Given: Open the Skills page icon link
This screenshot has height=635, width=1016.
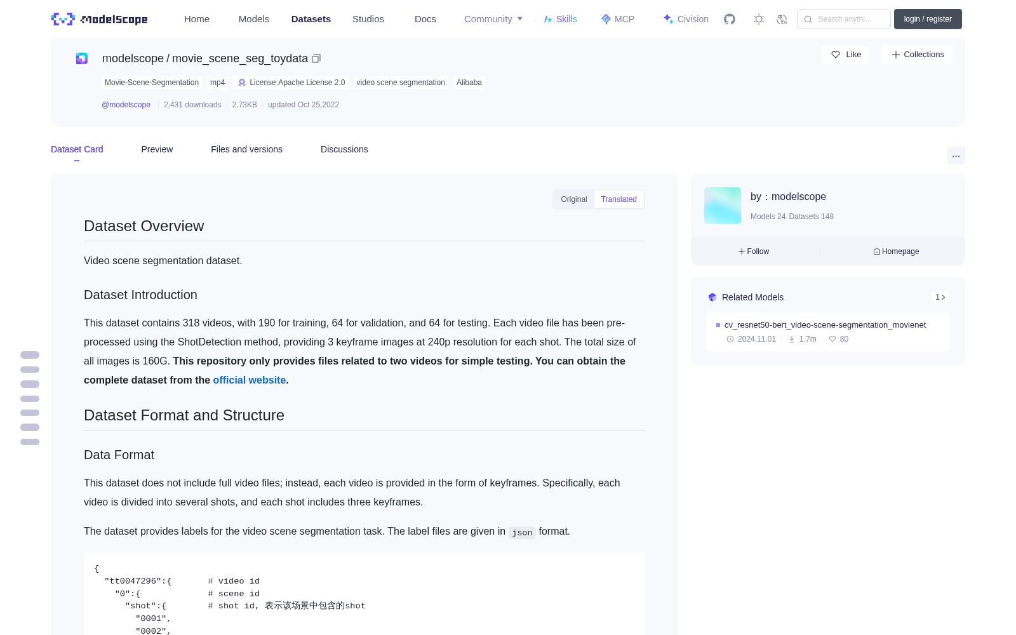Looking at the screenshot, I should (560, 19).
